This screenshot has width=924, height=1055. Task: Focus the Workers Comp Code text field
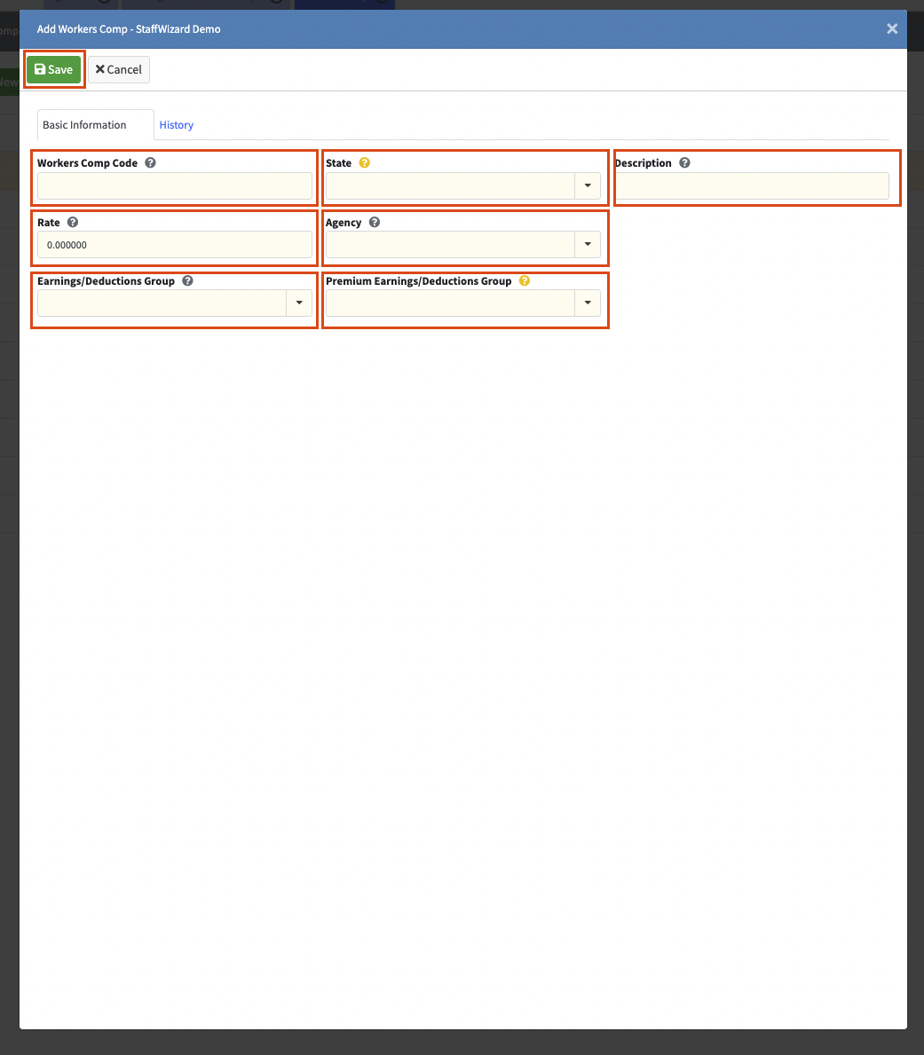click(175, 186)
